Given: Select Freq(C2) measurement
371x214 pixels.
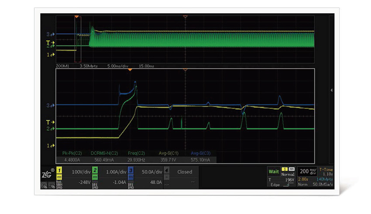Looking at the screenshot, I should pos(136,153).
